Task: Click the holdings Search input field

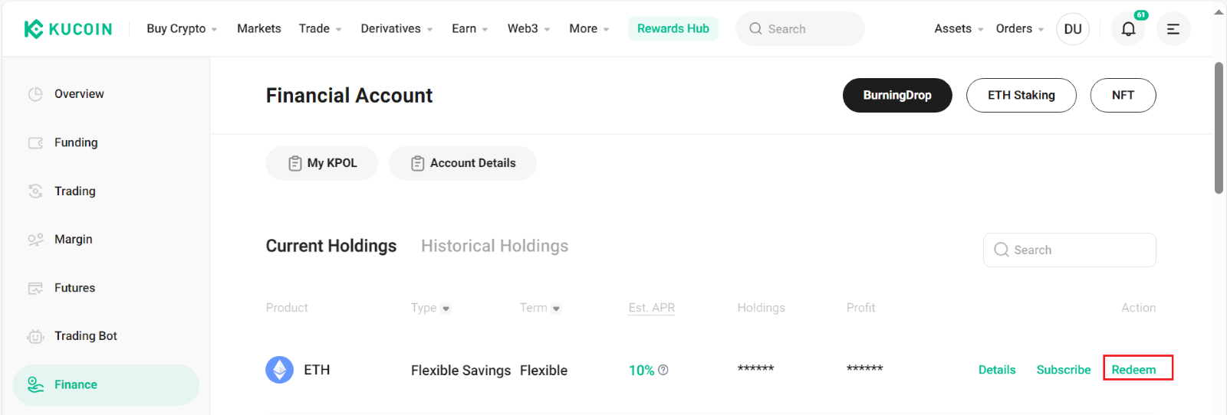Action: [1069, 250]
